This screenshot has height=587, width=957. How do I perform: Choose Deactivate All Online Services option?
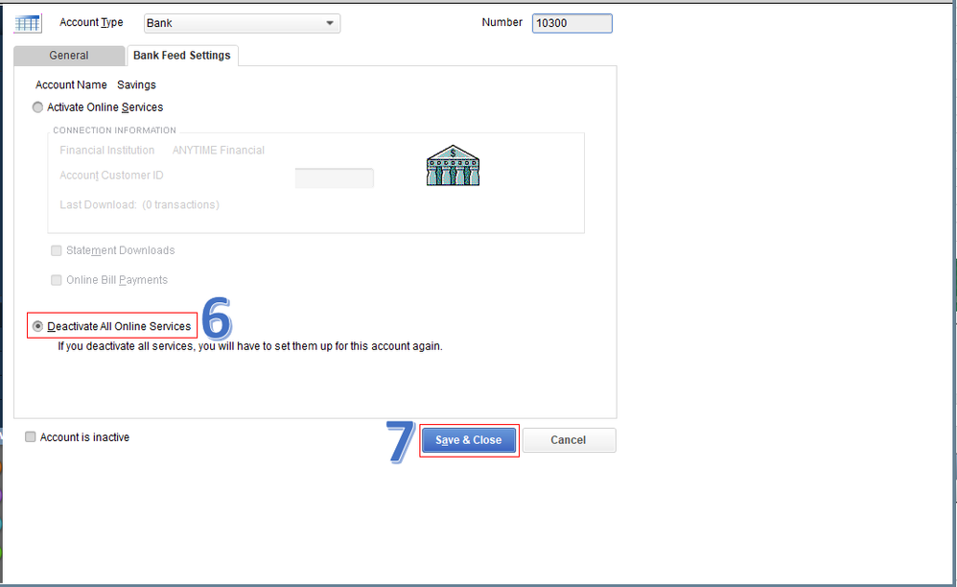[x=37, y=326]
